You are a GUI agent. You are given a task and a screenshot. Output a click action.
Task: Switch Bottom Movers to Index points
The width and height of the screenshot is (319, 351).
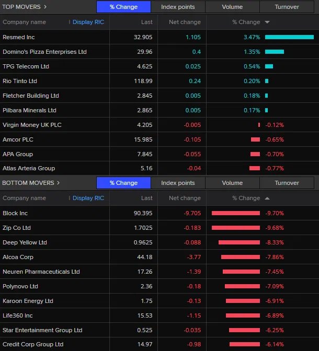[x=178, y=183]
